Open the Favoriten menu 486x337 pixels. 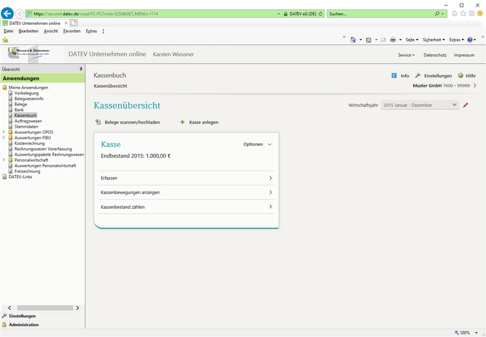pyautogui.click(x=72, y=31)
